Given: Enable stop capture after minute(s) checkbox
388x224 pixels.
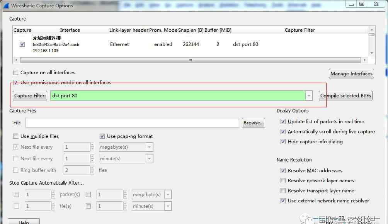Looking at the screenshot, I should [x=88, y=206].
